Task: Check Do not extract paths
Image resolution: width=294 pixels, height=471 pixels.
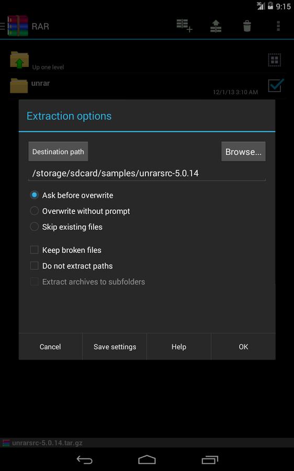Action: (x=72, y=266)
